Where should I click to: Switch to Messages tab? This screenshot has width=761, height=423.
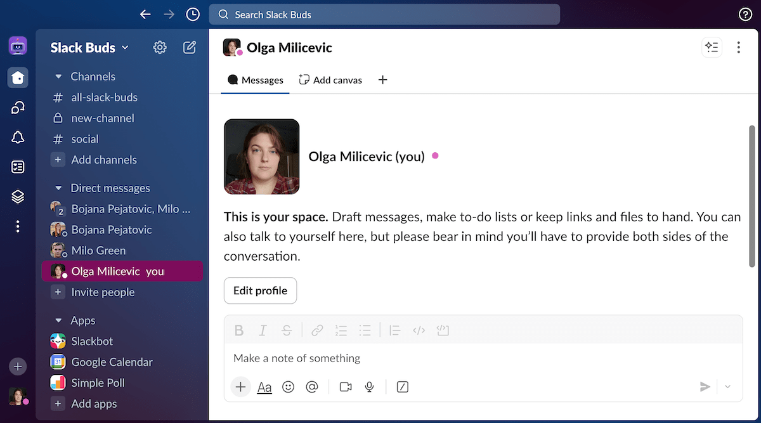tap(256, 80)
